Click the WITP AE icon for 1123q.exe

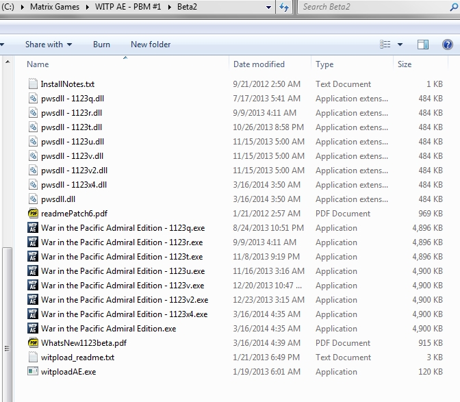33,227
